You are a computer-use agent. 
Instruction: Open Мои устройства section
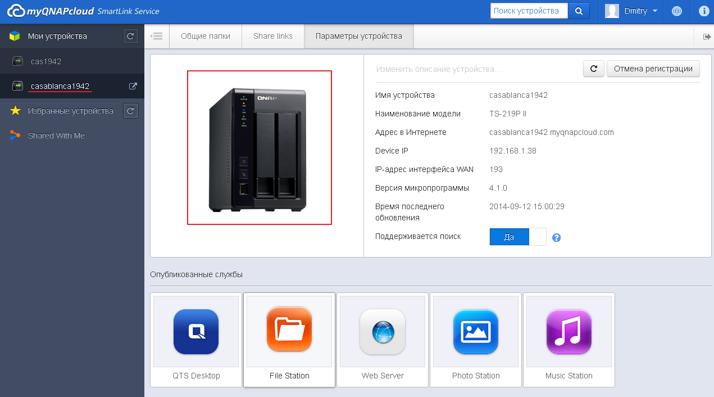point(57,36)
